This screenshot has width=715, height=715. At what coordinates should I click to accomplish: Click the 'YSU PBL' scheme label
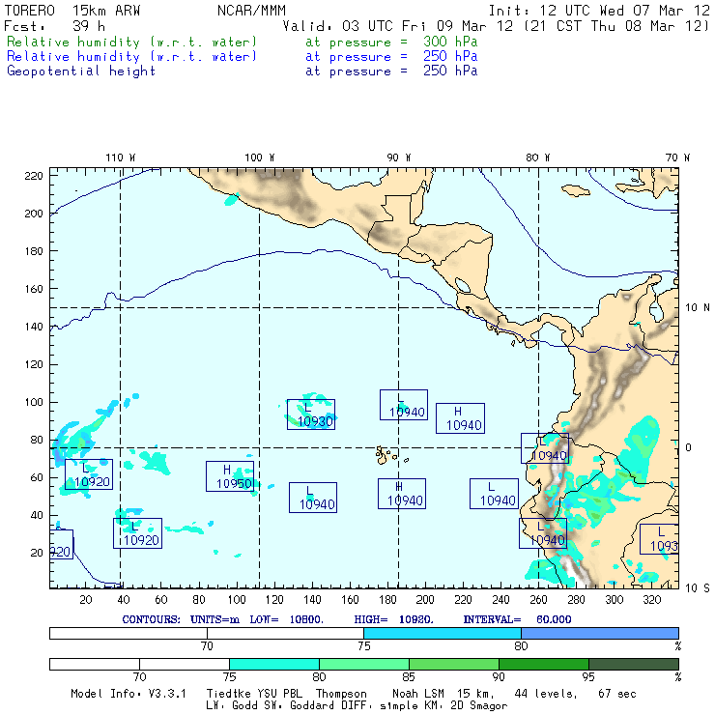(279, 694)
